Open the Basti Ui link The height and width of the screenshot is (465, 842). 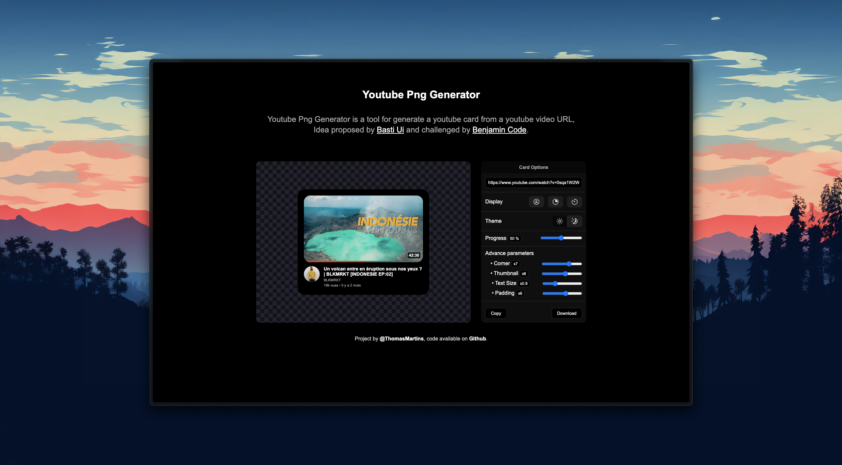pyautogui.click(x=390, y=130)
